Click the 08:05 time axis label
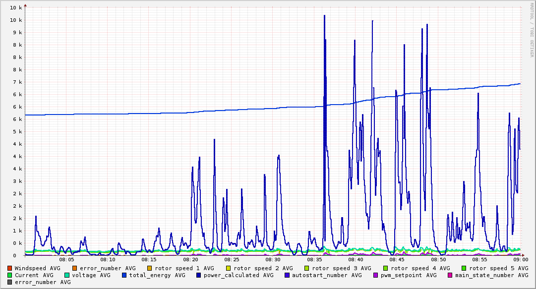536x289 pixels. point(66,260)
